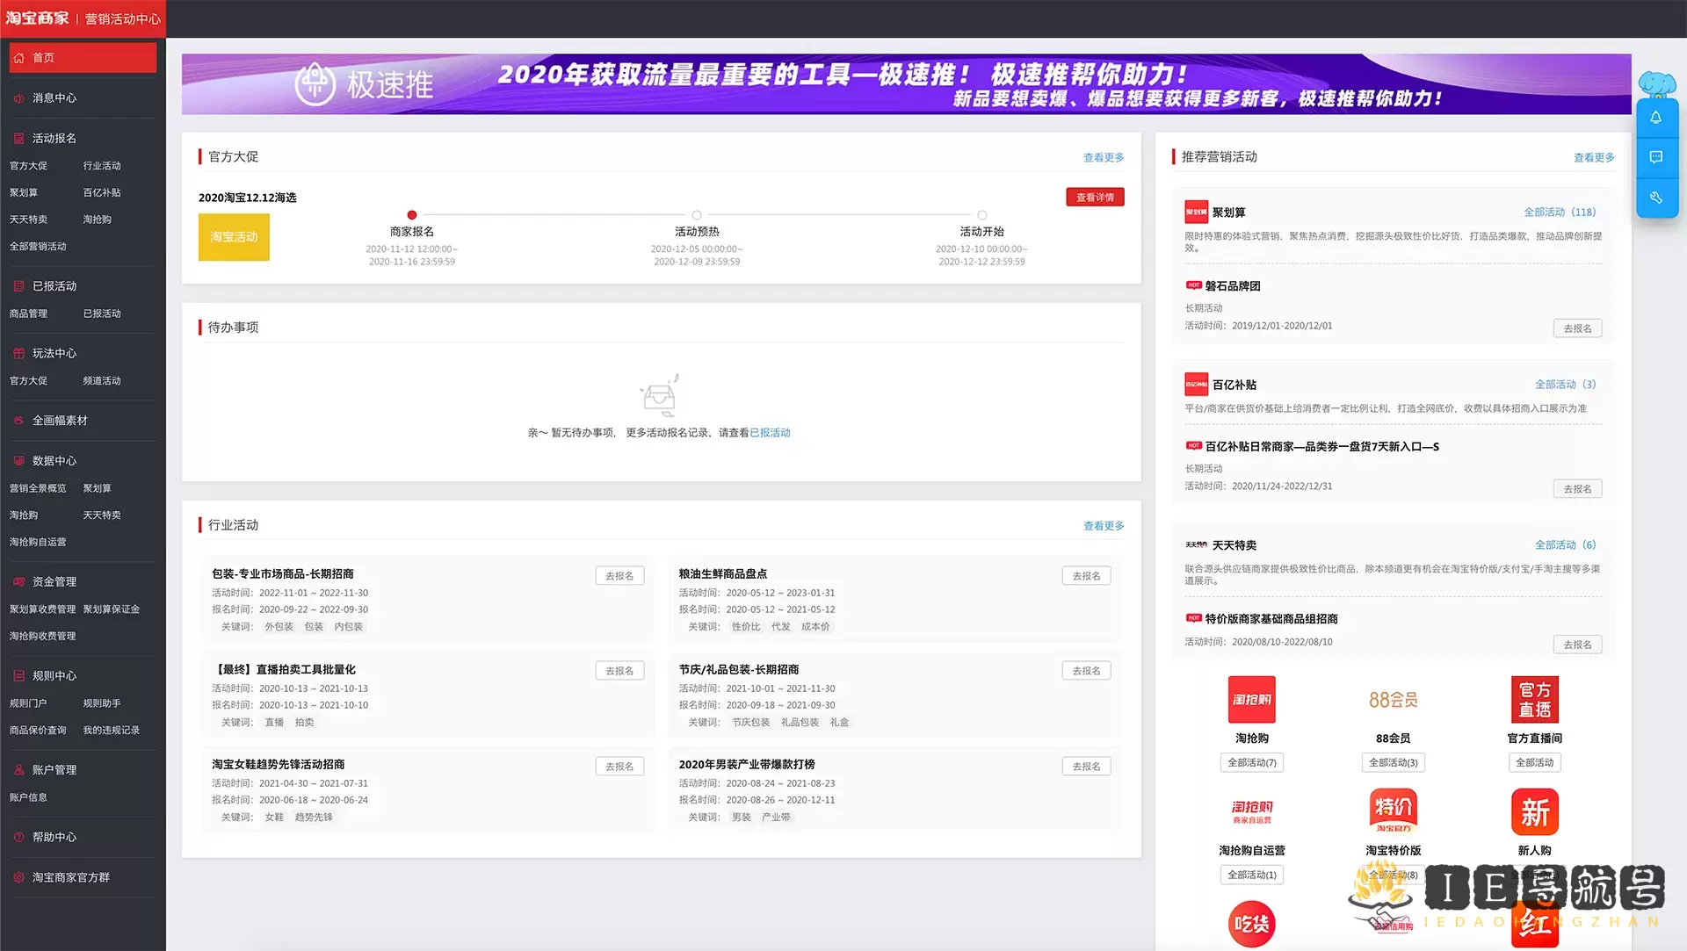The image size is (1687, 951).
Task: Click the 商家报名 stage dot on the timeline
Action: click(x=411, y=214)
